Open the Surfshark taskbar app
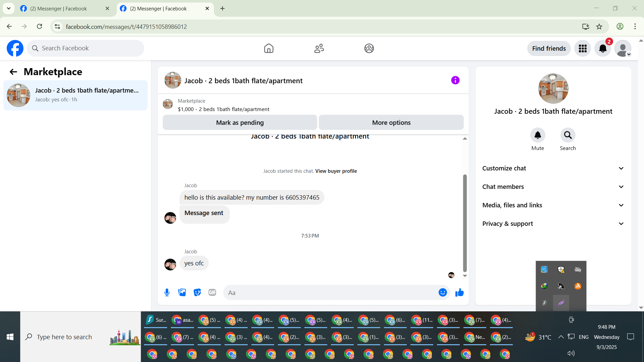Screen dimensions: 644x362 coord(156,320)
